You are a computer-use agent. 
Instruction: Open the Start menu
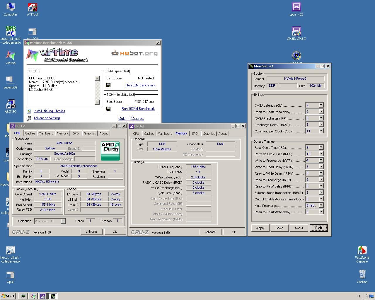(x=8, y=296)
